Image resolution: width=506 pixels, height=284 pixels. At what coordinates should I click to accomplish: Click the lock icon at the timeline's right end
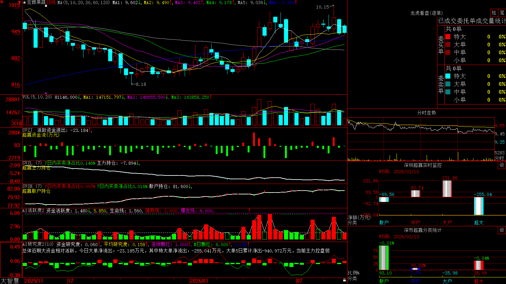(345, 280)
